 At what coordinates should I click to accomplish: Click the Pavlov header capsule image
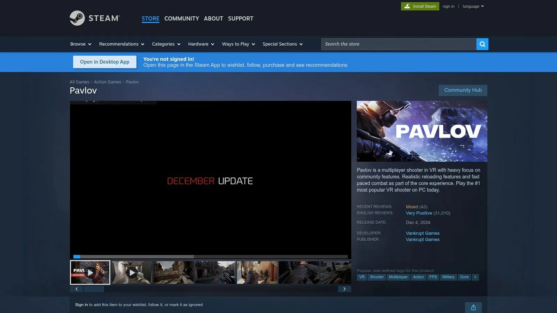point(422,131)
